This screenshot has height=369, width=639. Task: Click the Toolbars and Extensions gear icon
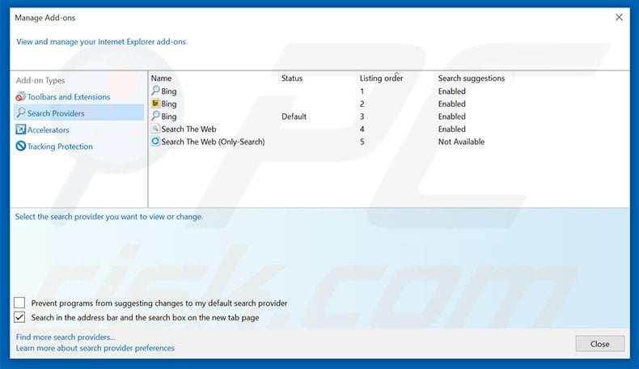point(20,96)
